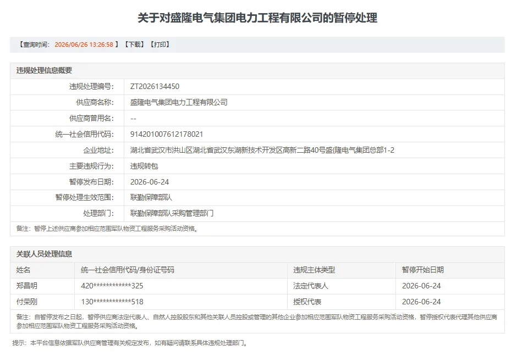The image size is (517, 356).
Task: Click the page title about 盛隆电气集团电力工程有限公司
Action: 257,18
